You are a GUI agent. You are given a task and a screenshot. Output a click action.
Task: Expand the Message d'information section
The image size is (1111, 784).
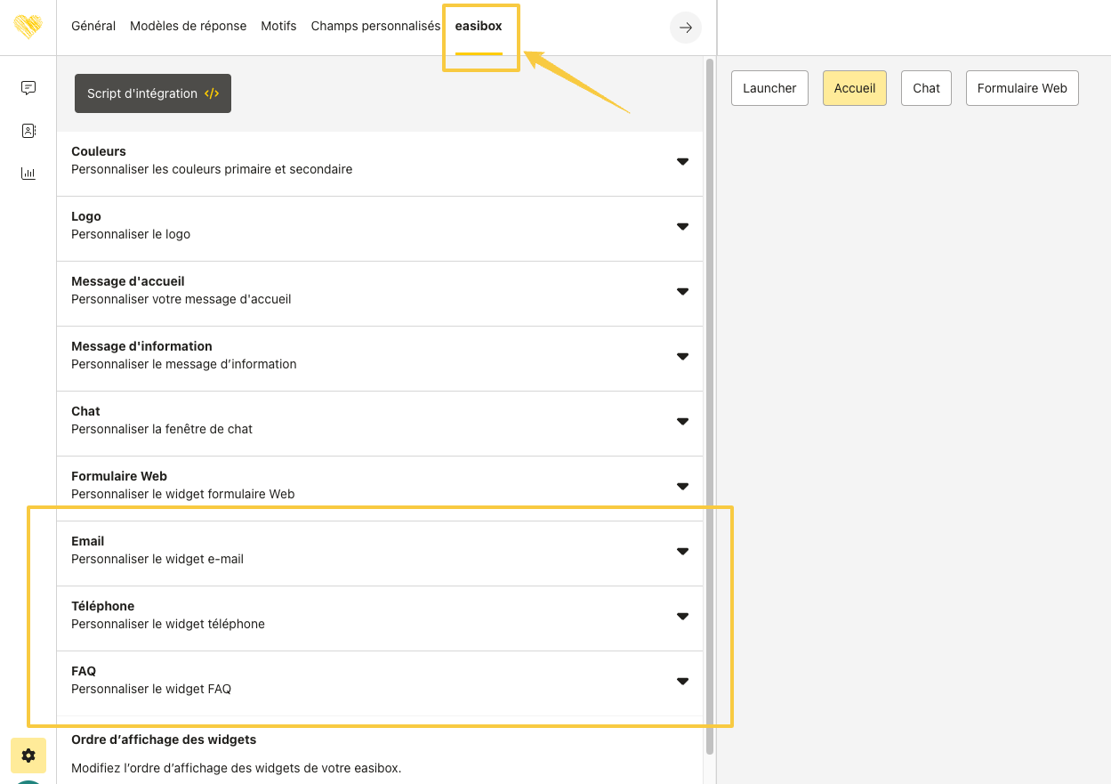click(682, 356)
